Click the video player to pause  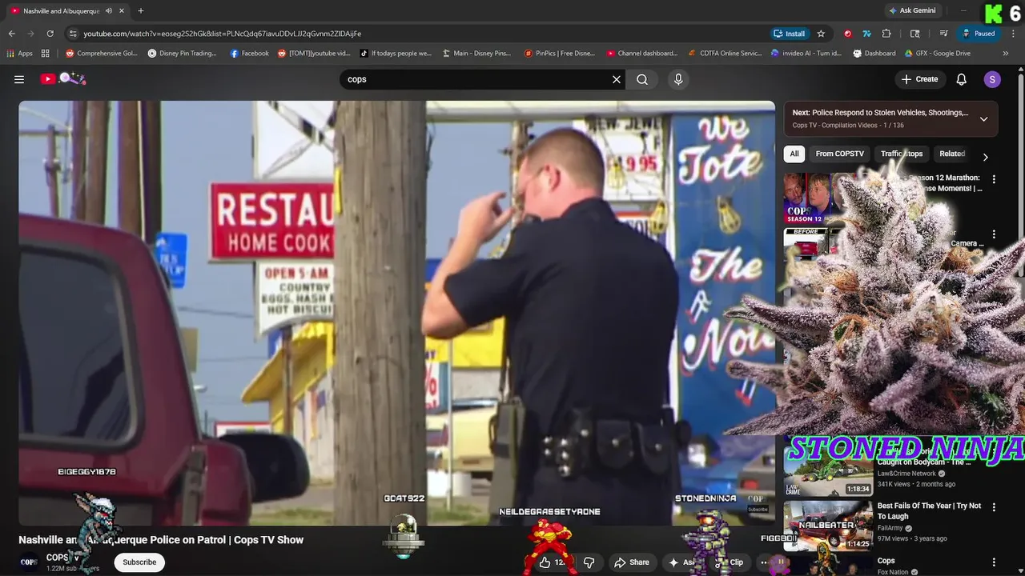click(396, 313)
